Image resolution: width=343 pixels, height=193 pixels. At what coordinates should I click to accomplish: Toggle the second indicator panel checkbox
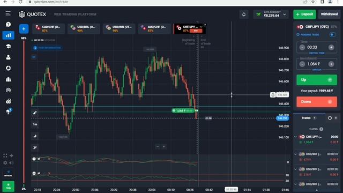34,173
